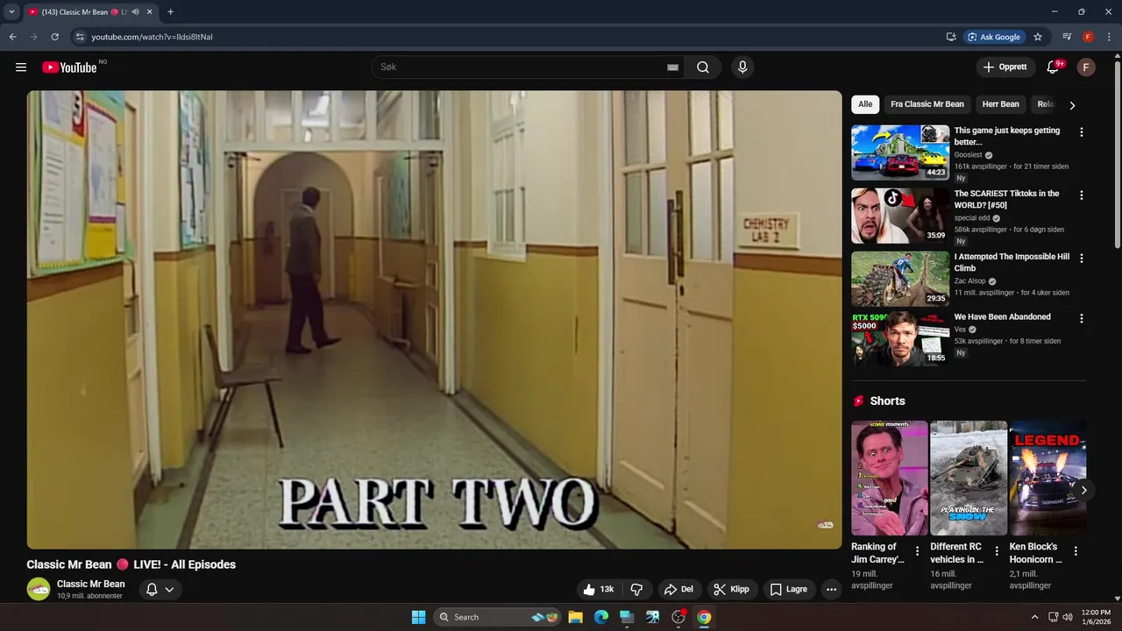Open Chrome profile avatar in toolbar
This screenshot has width=1122, height=631.
click(1088, 37)
